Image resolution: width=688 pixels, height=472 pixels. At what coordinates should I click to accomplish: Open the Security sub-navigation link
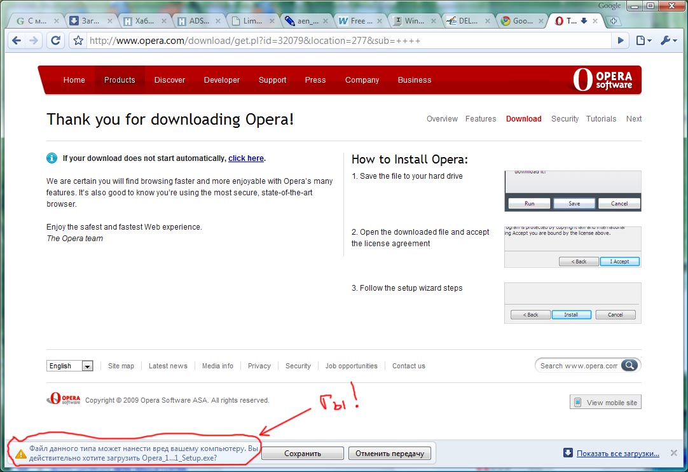tap(565, 118)
